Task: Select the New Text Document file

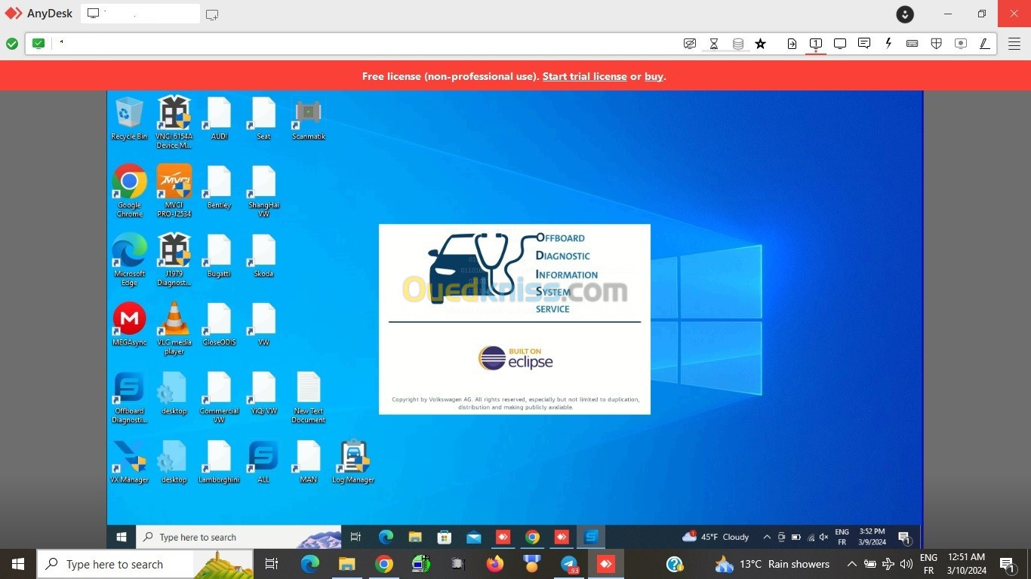Action: [x=308, y=396]
